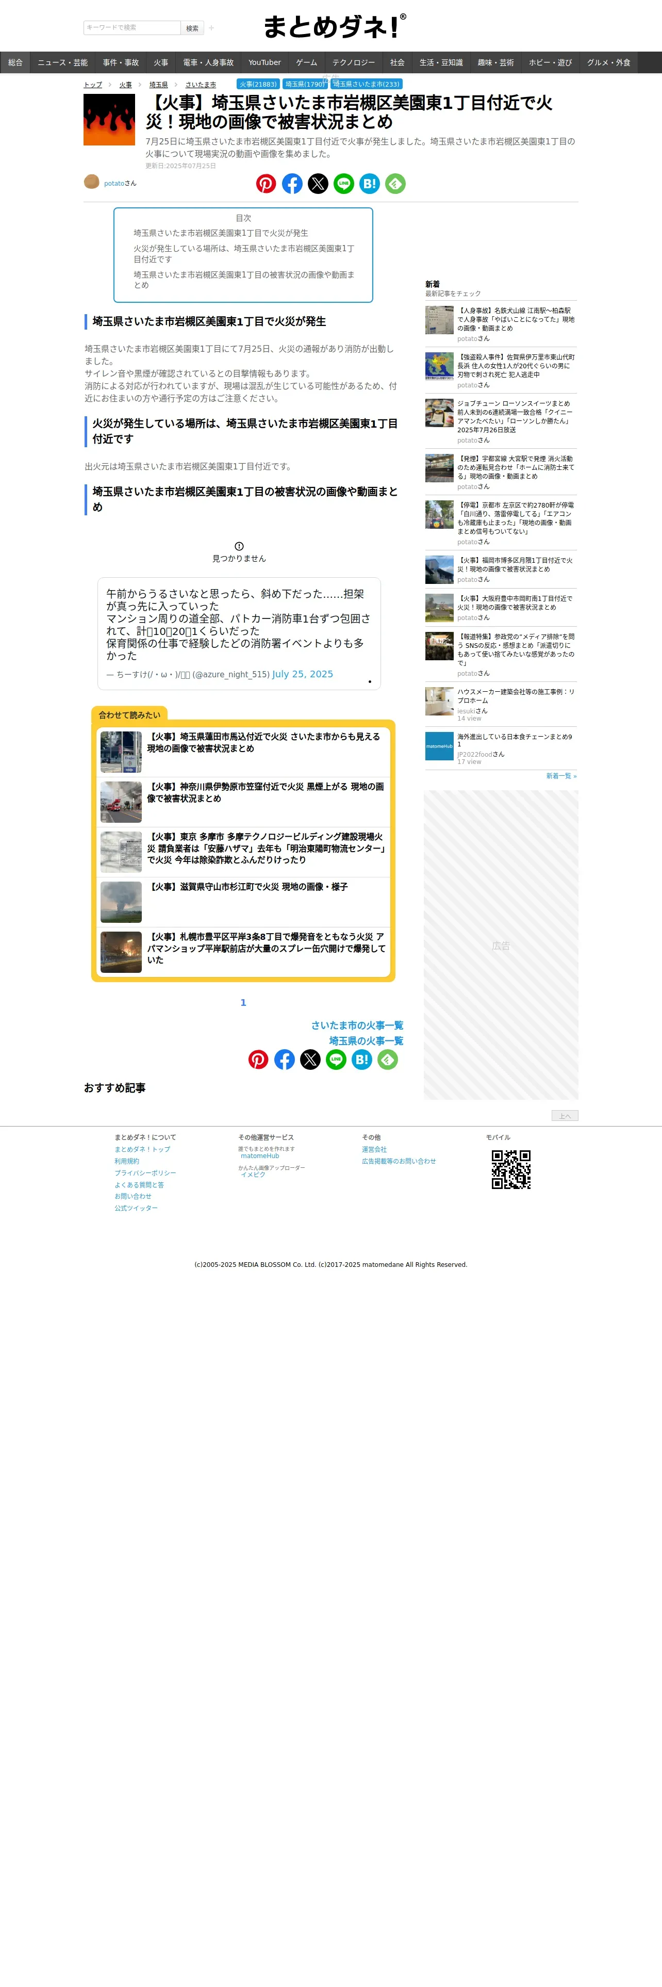662x1987 pixels.
Task: Click the mobile QR code
Action: tap(511, 1169)
